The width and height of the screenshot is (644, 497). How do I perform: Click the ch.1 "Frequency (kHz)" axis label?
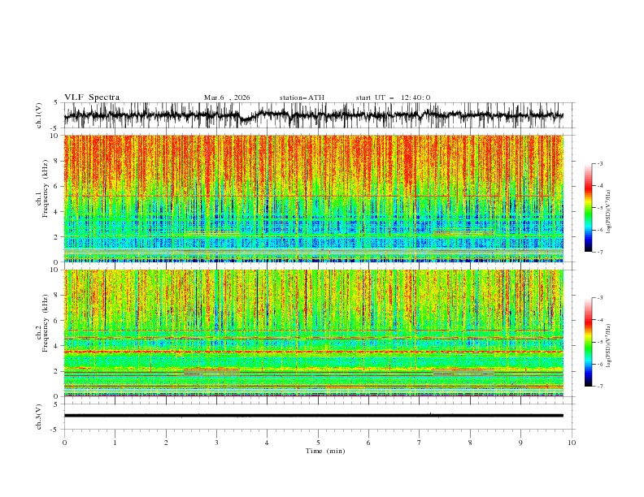point(46,188)
